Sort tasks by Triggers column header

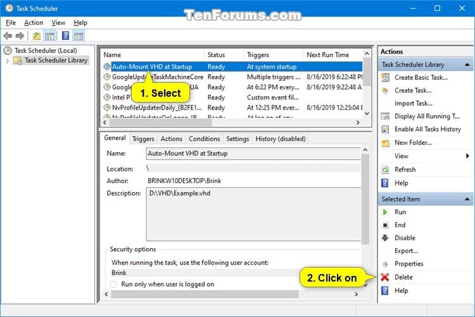(273, 55)
